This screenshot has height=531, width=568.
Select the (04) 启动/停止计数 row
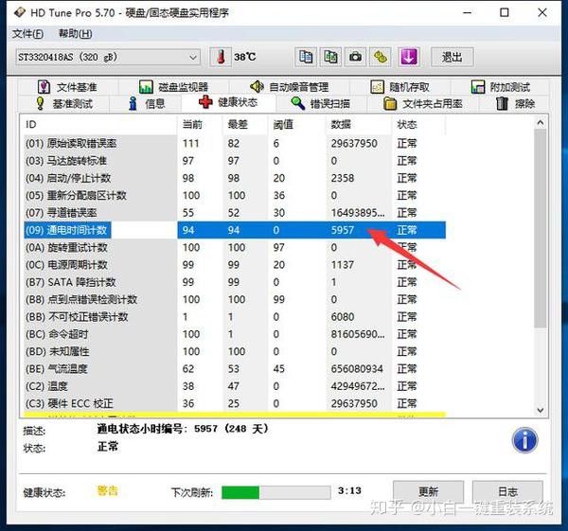point(235,178)
